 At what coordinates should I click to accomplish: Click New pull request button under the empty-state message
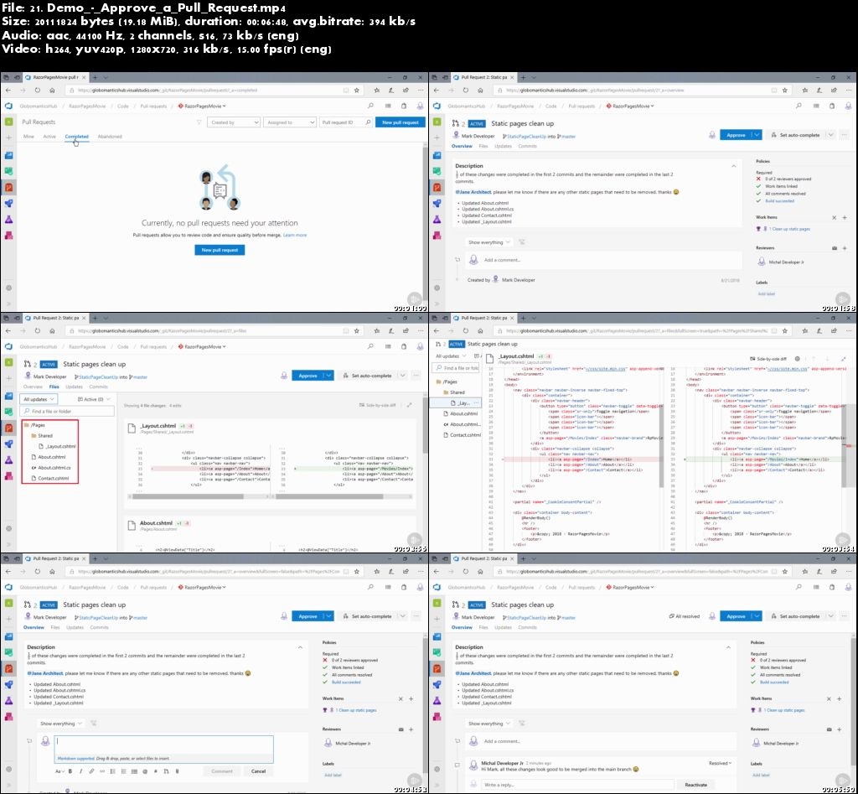pyautogui.click(x=220, y=250)
